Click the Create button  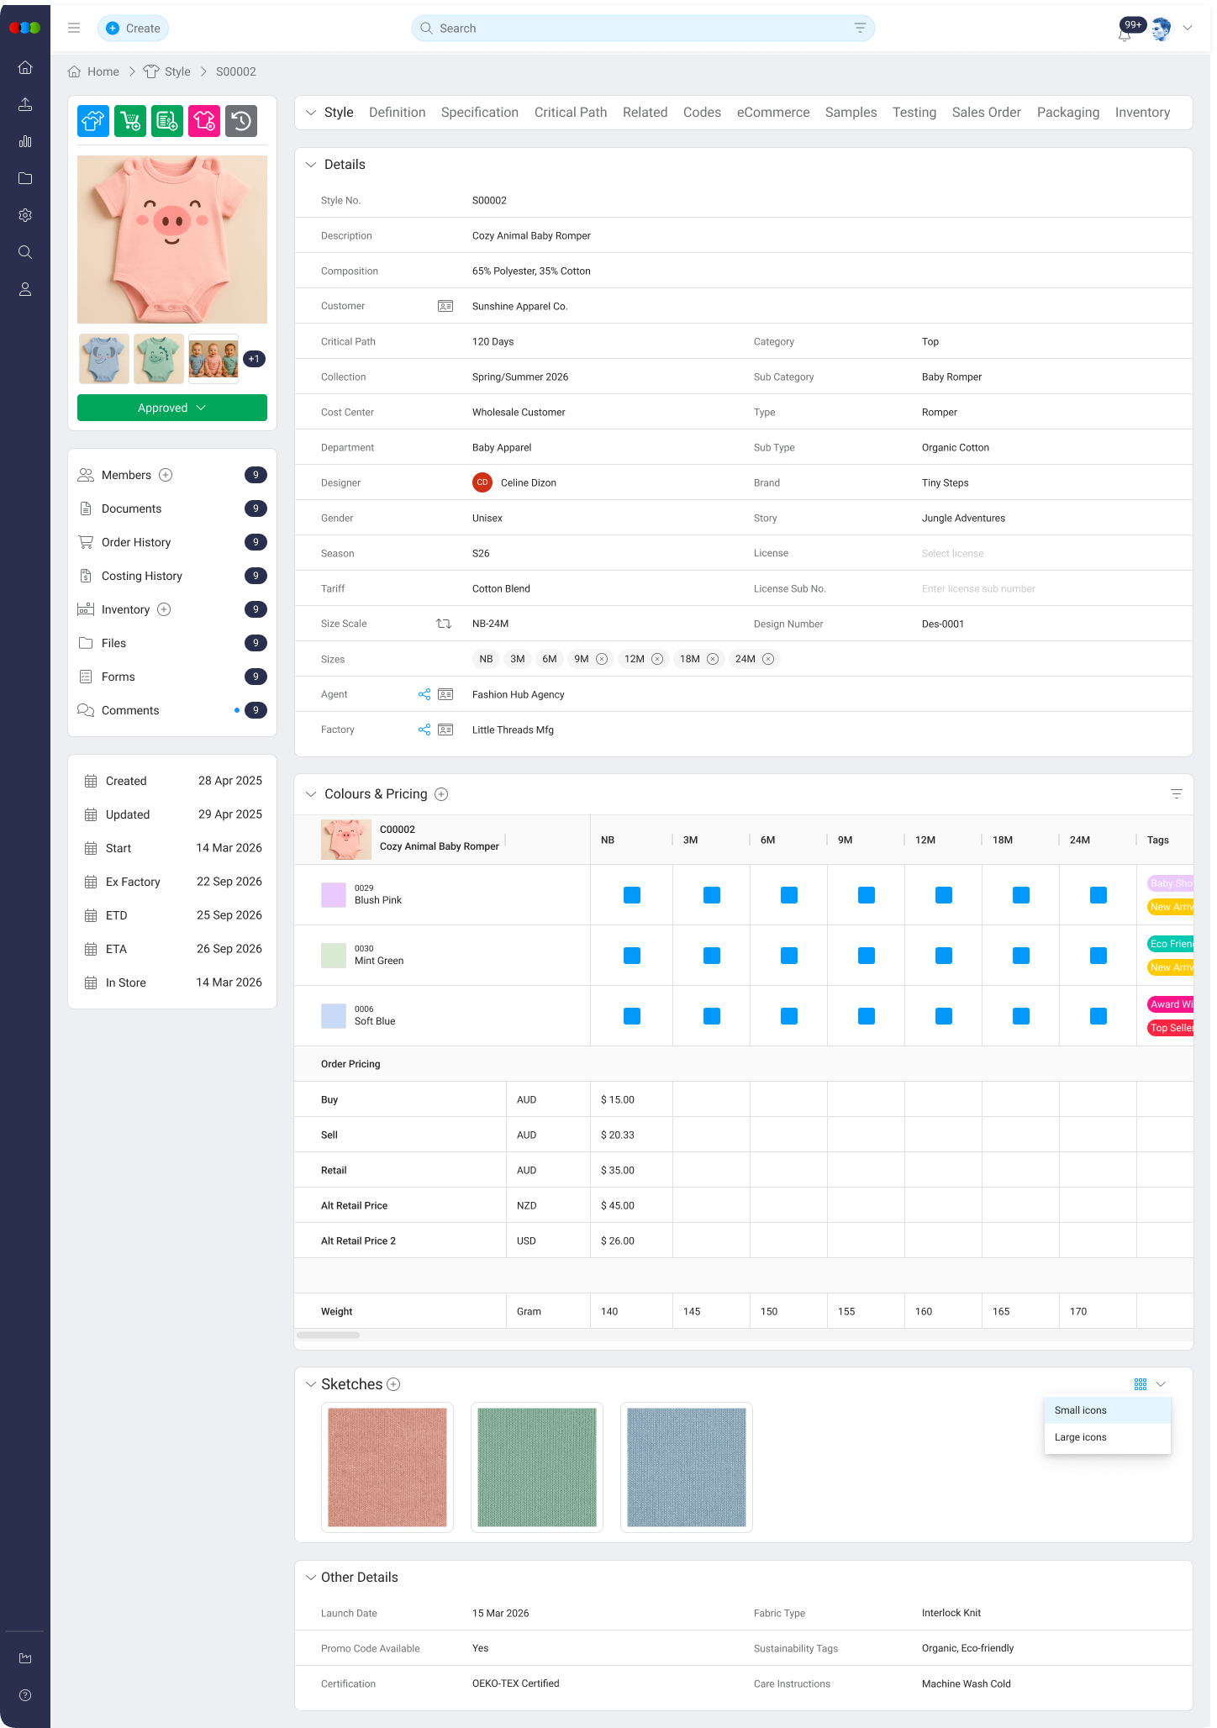[x=134, y=29]
